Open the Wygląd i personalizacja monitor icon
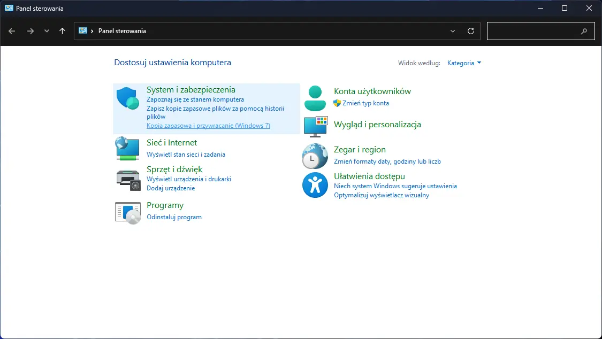The height and width of the screenshot is (339, 602). pyautogui.click(x=315, y=126)
